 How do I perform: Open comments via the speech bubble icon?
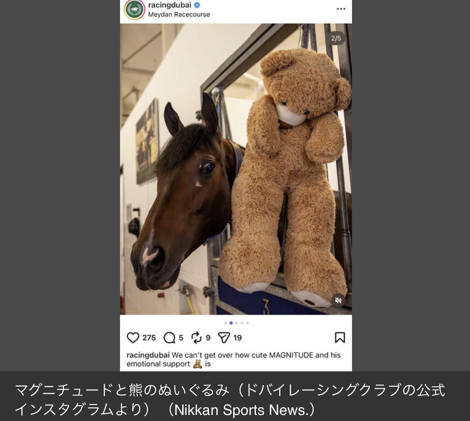169,337
